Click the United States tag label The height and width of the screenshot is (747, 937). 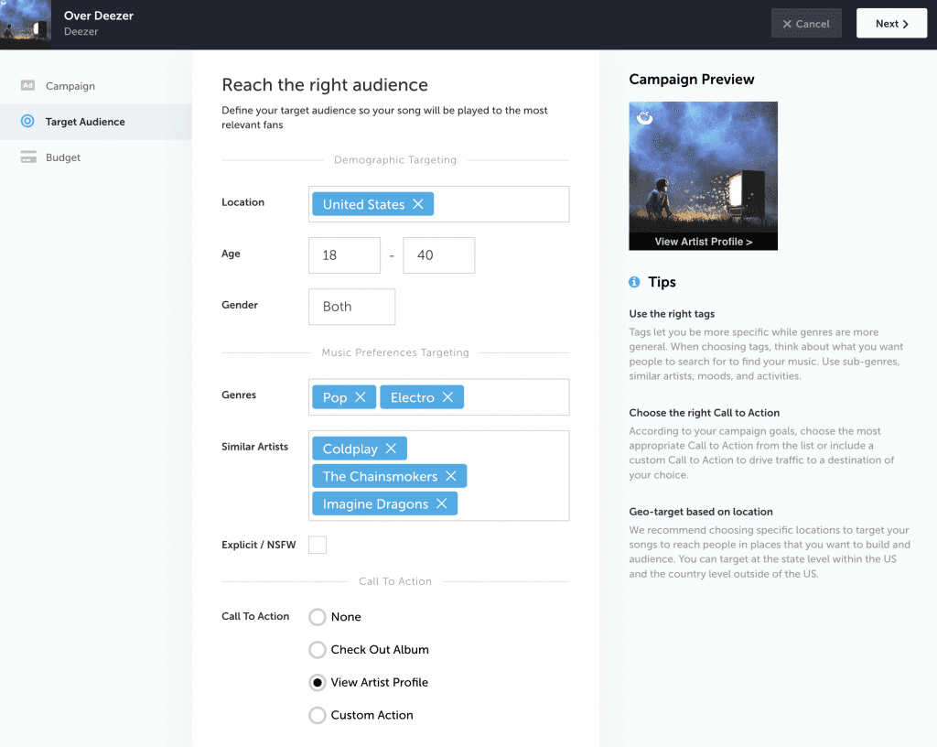(363, 204)
